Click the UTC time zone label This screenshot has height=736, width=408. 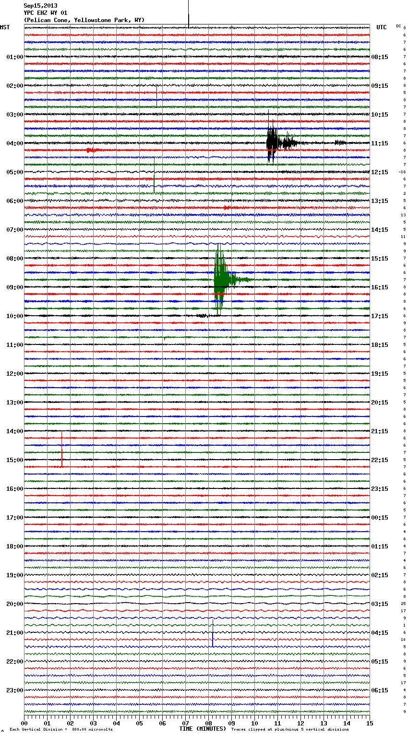[x=382, y=27]
